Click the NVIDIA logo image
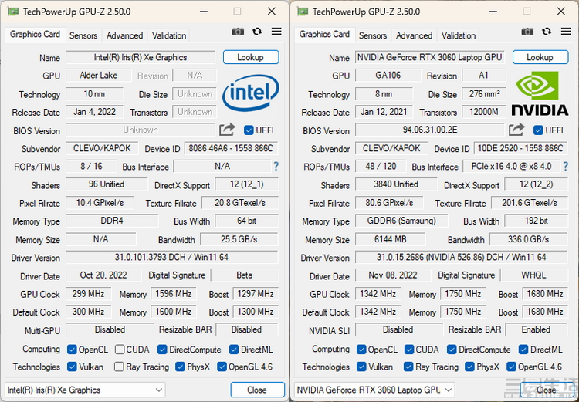The image size is (579, 402). (540, 93)
